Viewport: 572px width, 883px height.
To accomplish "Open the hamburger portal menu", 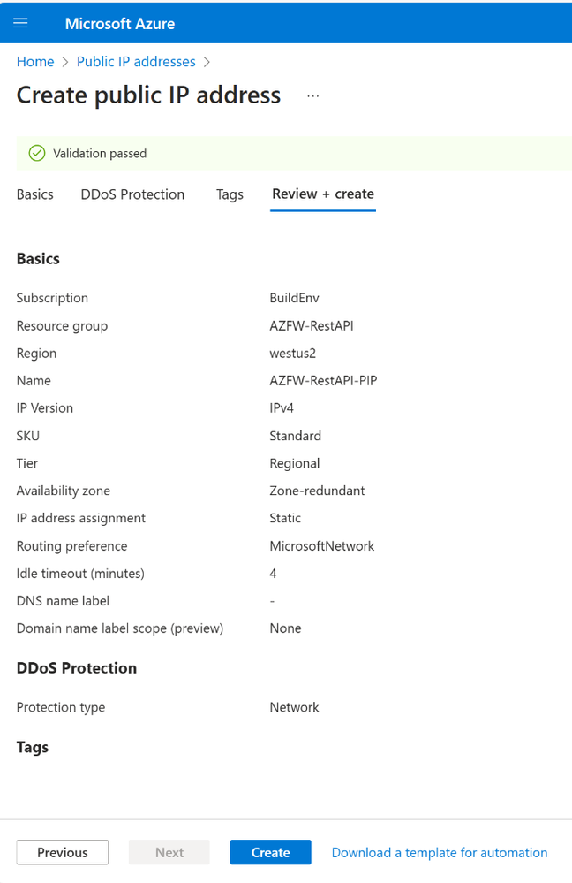I will coord(21,23).
